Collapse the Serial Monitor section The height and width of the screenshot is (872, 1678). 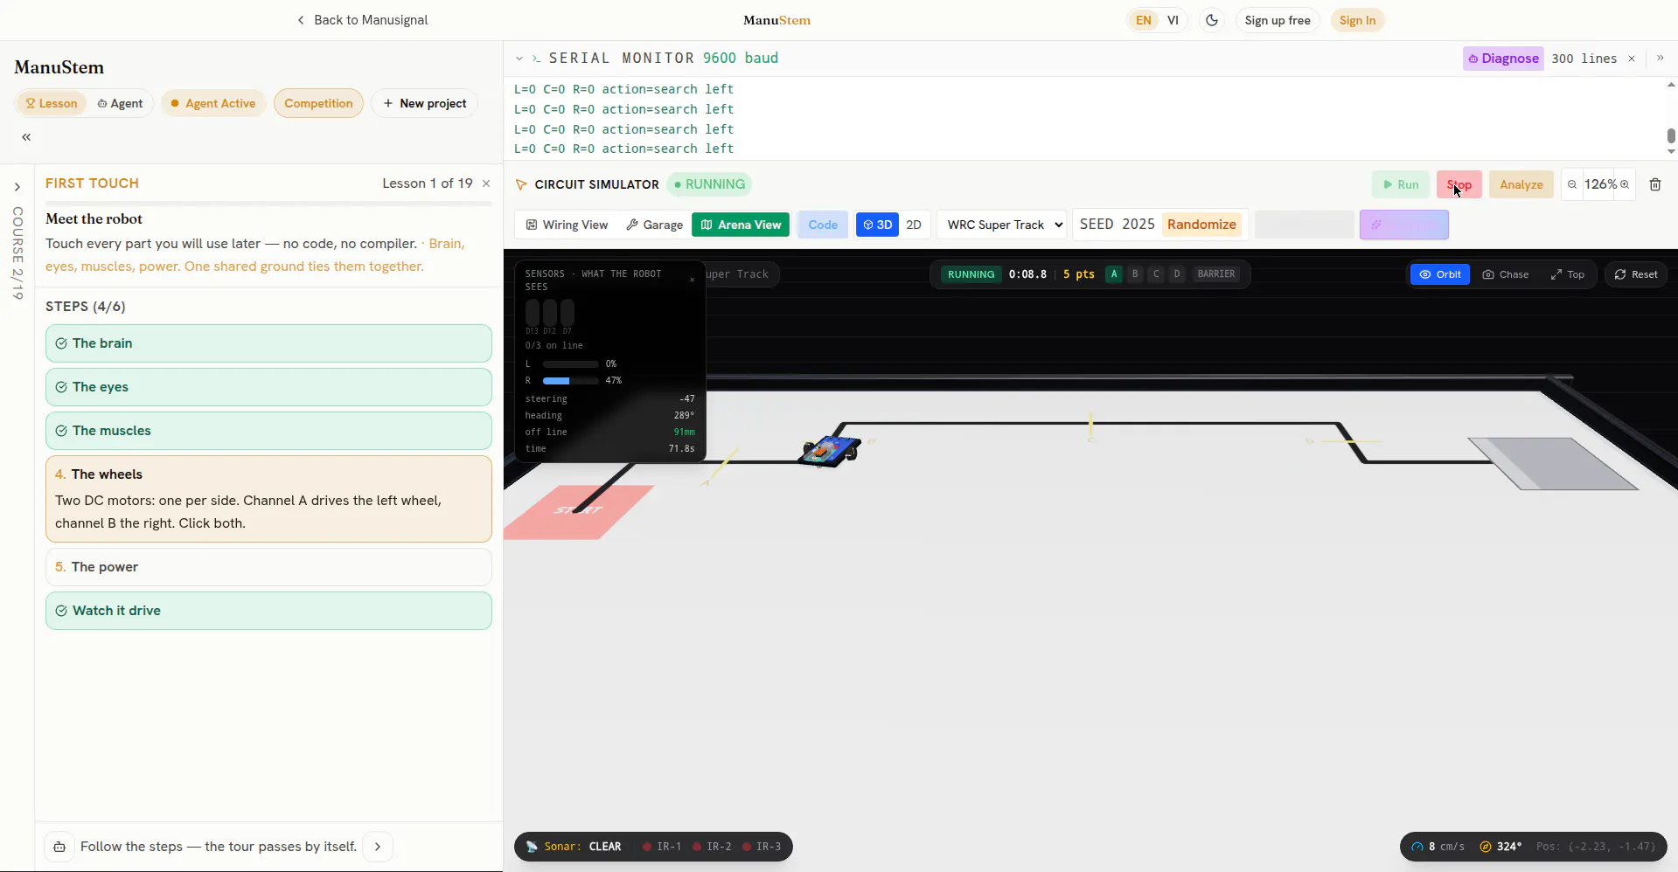coord(519,59)
